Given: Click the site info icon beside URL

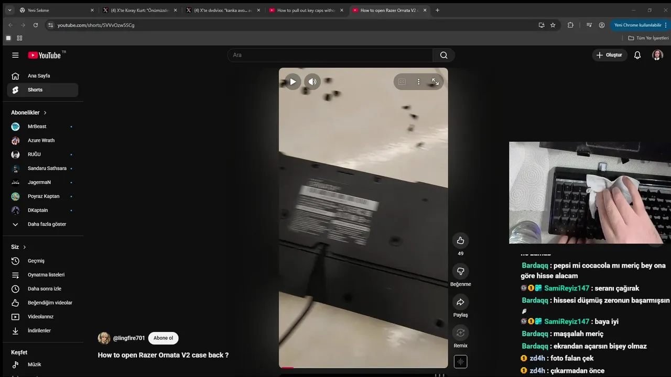Looking at the screenshot, I should click(x=50, y=25).
